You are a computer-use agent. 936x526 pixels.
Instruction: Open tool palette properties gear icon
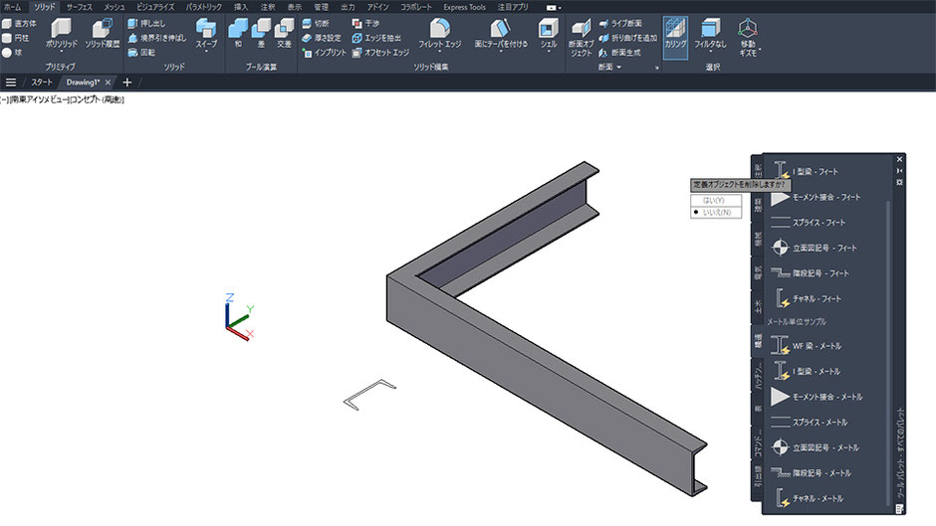[x=899, y=182]
